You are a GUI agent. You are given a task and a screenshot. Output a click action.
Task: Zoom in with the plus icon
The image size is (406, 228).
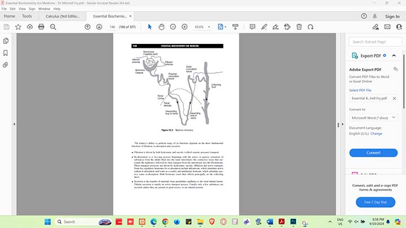click(x=185, y=27)
